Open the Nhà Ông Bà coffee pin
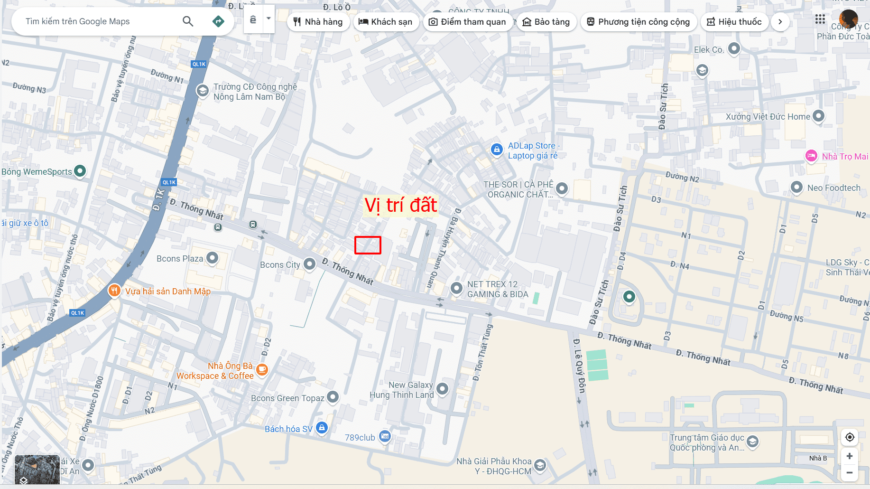Screen dimensions: 870x489 tap(262, 369)
